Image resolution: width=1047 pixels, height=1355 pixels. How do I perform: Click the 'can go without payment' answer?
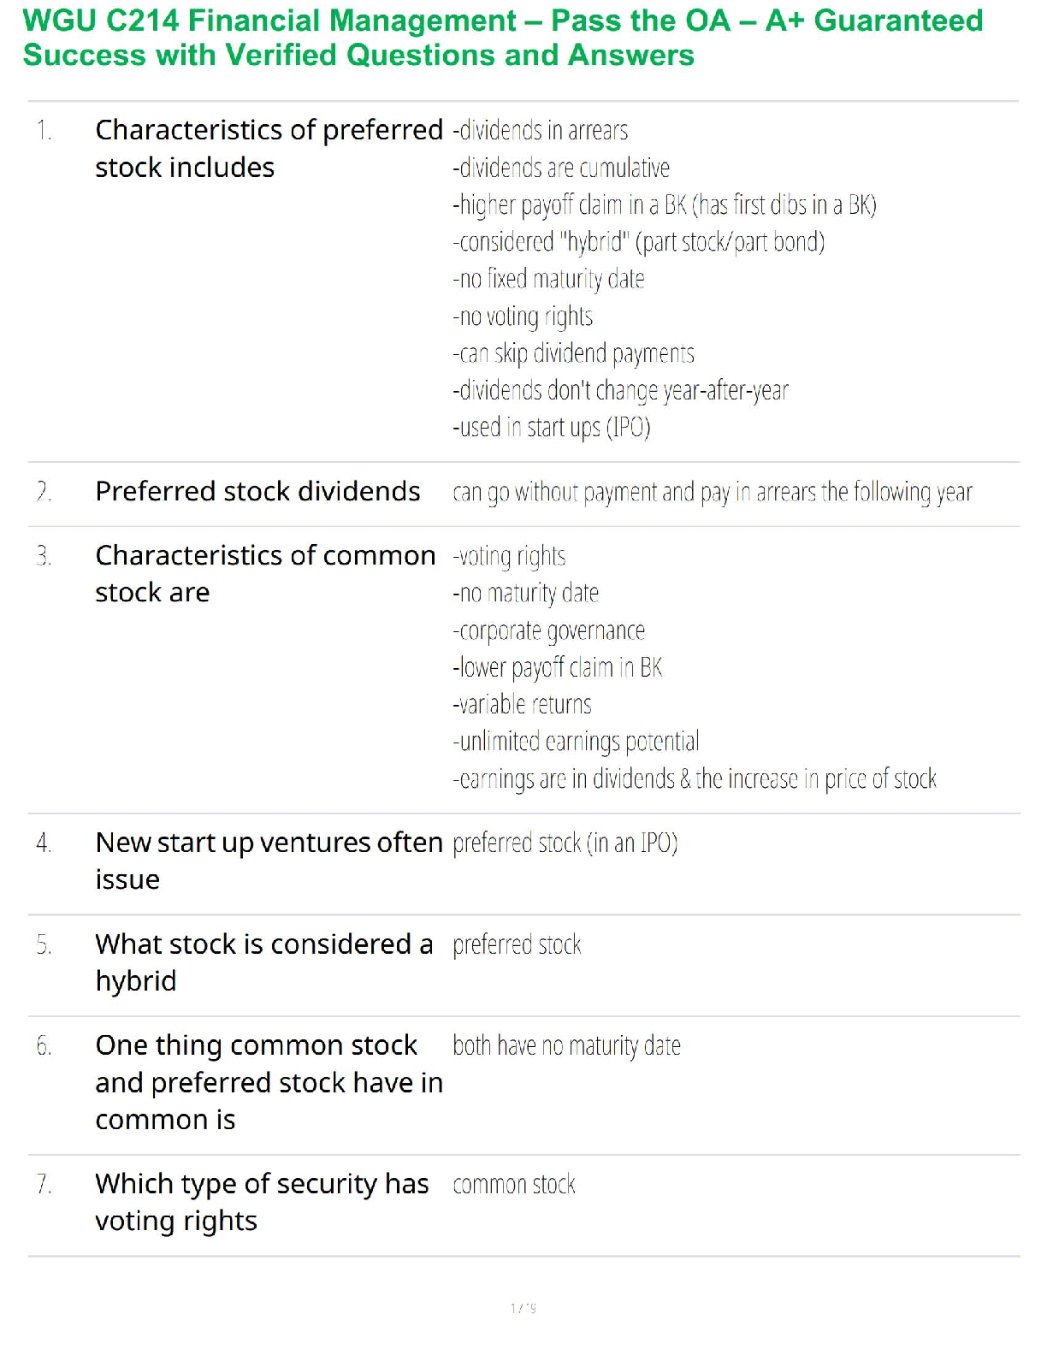(x=713, y=493)
